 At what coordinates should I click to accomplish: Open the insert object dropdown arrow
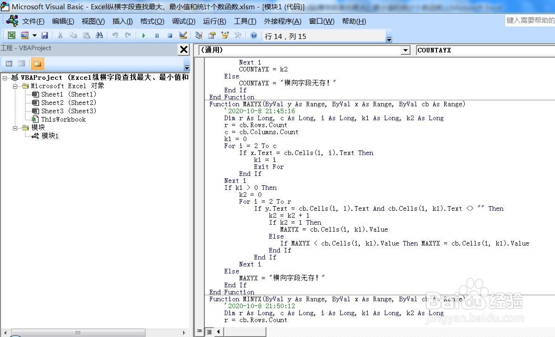coord(34,35)
